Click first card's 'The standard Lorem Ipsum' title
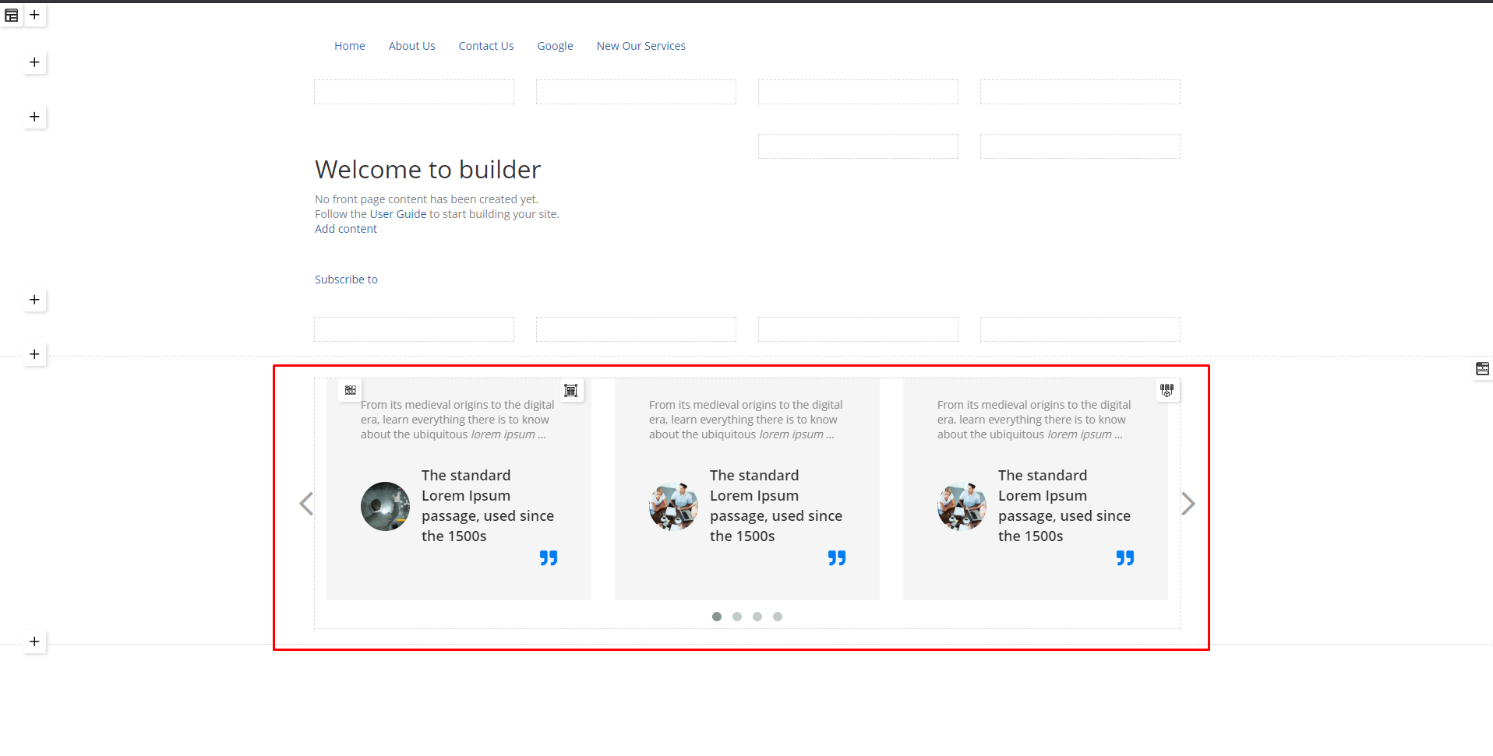The height and width of the screenshot is (756, 1493). [x=488, y=505]
